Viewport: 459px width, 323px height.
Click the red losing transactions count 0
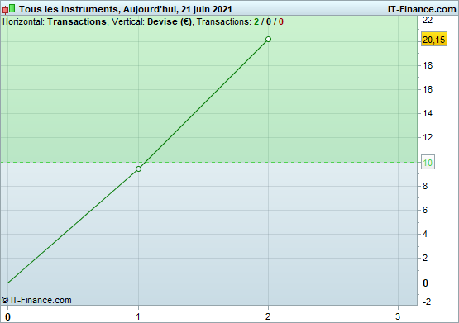pos(281,22)
